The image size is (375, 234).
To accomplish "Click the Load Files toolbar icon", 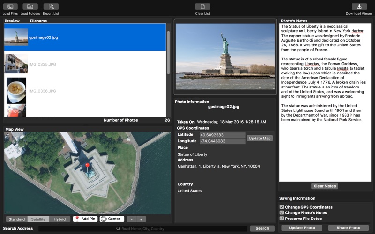I will pyautogui.click(x=10, y=7).
